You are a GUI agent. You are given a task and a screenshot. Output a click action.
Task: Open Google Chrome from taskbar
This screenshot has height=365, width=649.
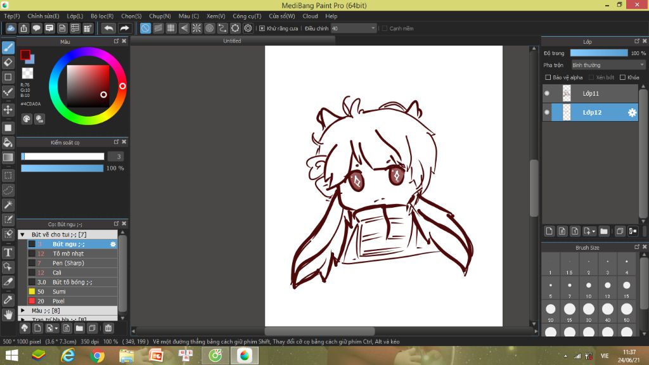click(97, 355)
